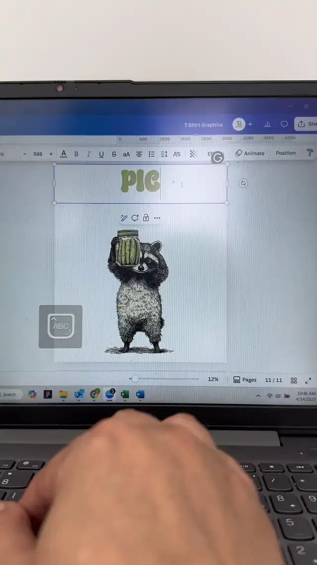
Task: Toggle underline on the selected text
Action: pos(101,154)
